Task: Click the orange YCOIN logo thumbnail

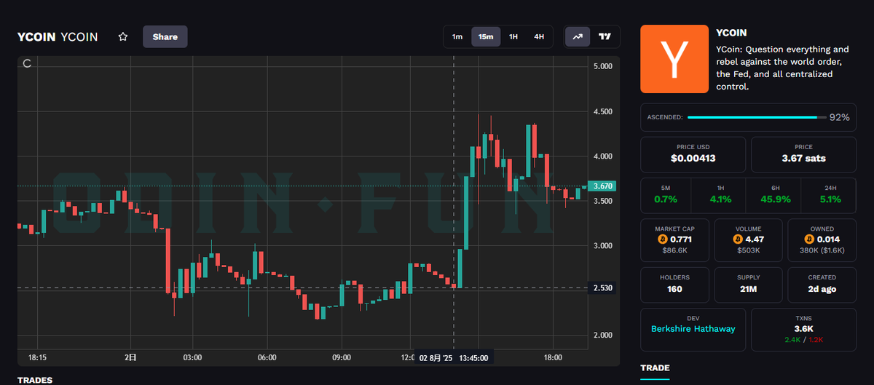Action: [x=674, y=59]
